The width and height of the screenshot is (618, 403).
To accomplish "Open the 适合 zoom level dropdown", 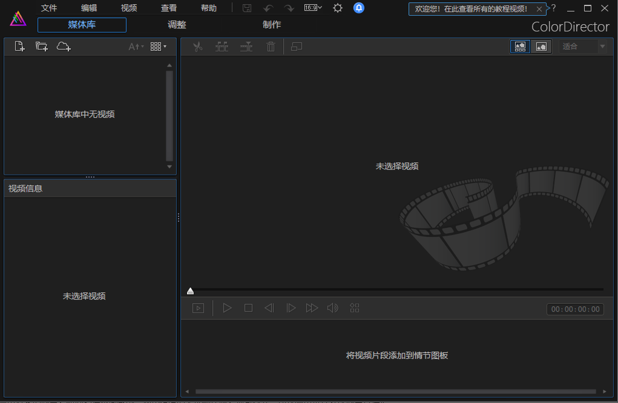I will [583, 46].
